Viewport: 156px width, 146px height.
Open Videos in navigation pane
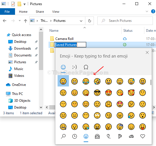click(x=19, y=76)
